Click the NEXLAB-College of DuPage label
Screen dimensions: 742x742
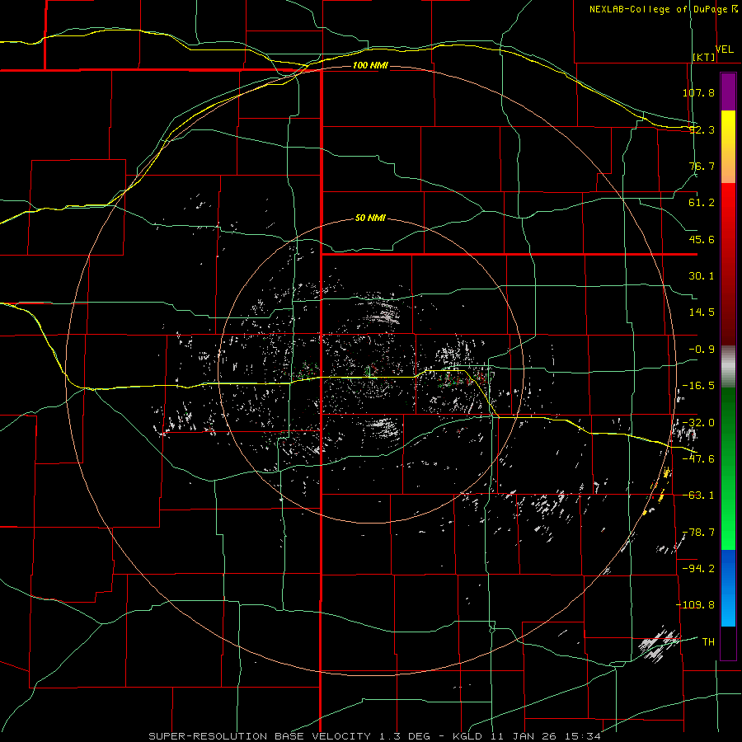tap(659, 9)
